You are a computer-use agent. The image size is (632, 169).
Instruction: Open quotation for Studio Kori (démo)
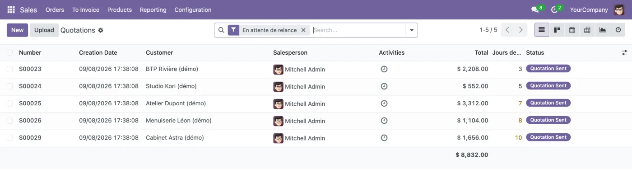tap(171, 86)
